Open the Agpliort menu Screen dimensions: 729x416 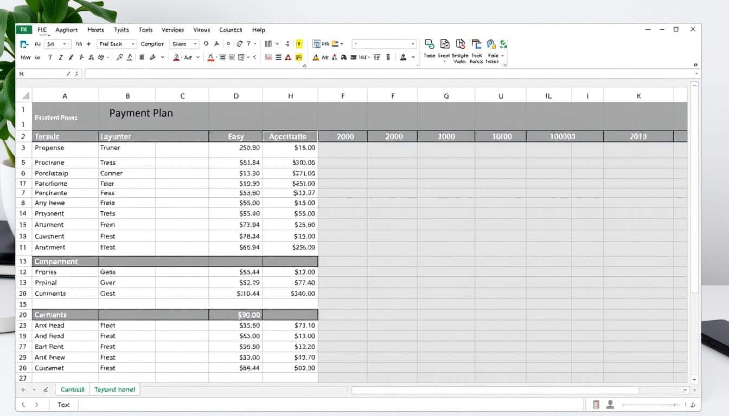coord(67,30)
